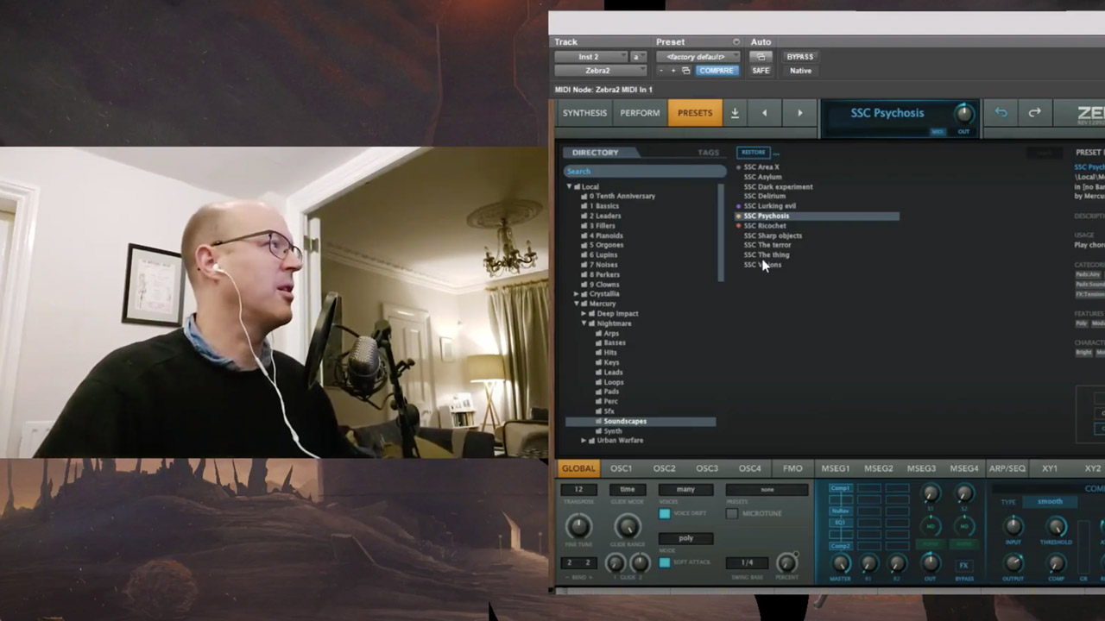Switch to the SYNTHESIS tab
Screen dimensions: 1105x621
coord(584,113)
